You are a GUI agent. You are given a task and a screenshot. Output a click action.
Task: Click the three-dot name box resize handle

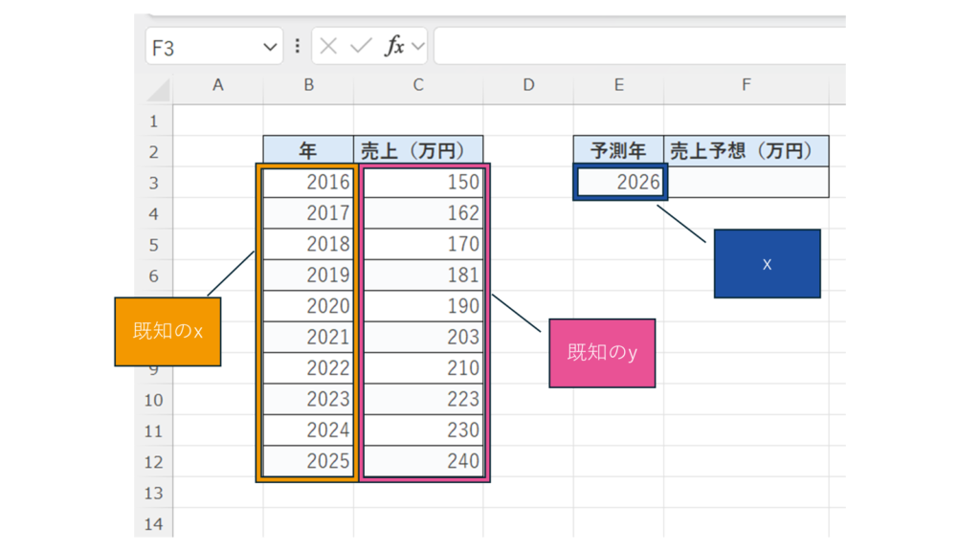coord(298,47)
